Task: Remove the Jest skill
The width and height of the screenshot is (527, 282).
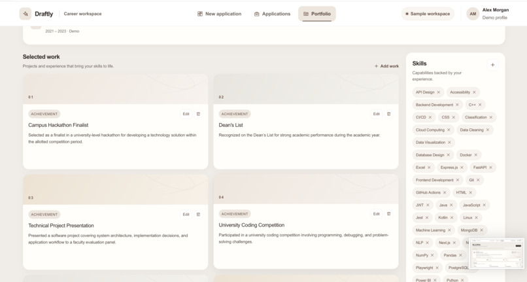Action: [x=427, y=218]
